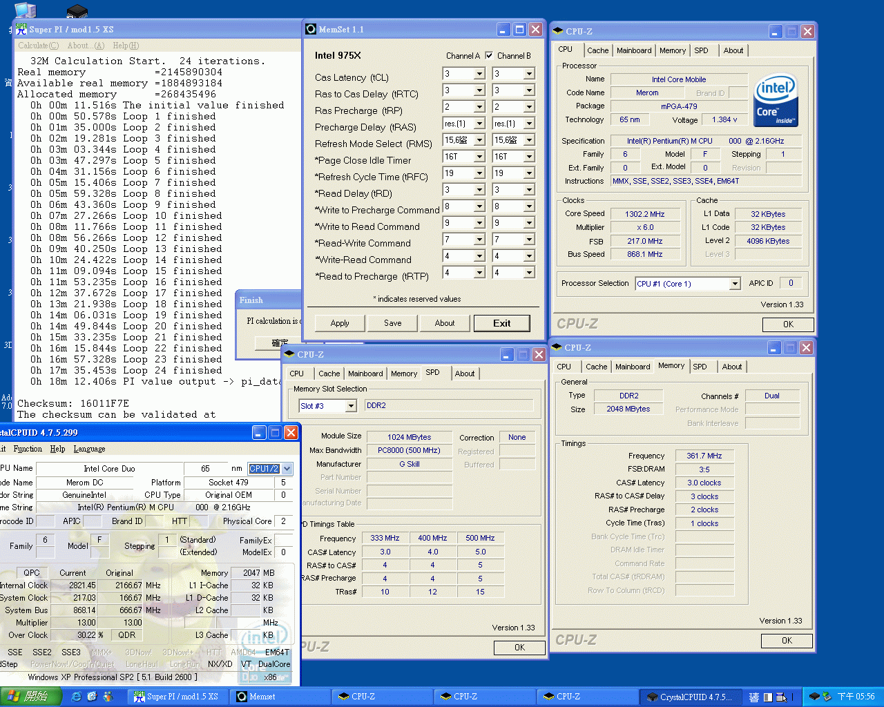Viewport: 884px width, 707px height.
Task: Click OK in the CPU-Z Memory window
Action: point(787,641)
